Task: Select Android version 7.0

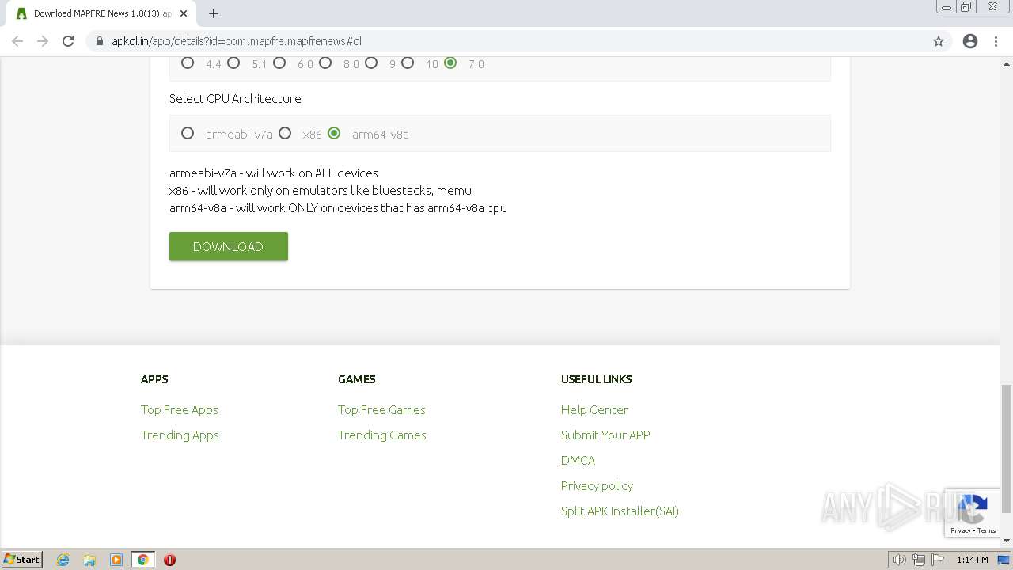Action: pyautogui.click(x=450, y=63)
